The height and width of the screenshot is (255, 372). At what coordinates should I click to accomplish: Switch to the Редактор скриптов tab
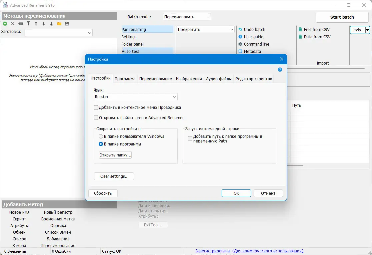[254, 79]
